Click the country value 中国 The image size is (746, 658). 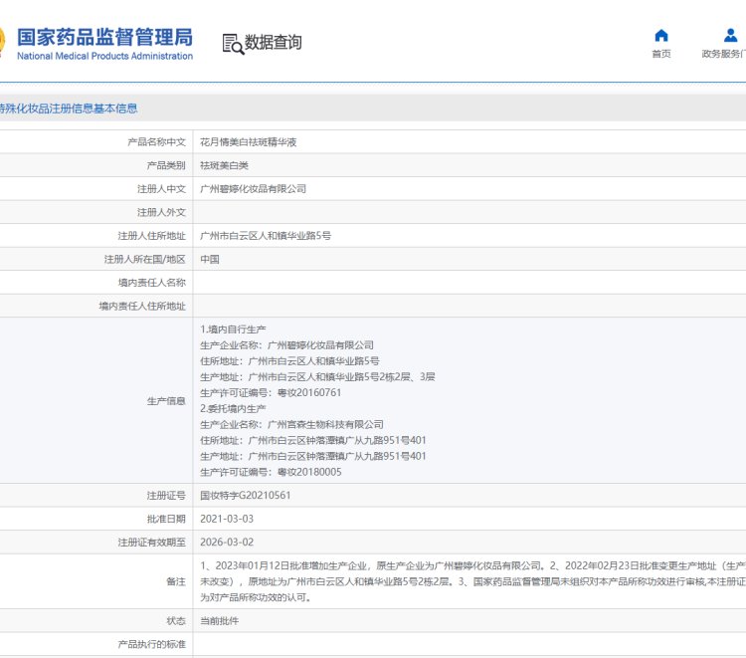coord(210,259)
